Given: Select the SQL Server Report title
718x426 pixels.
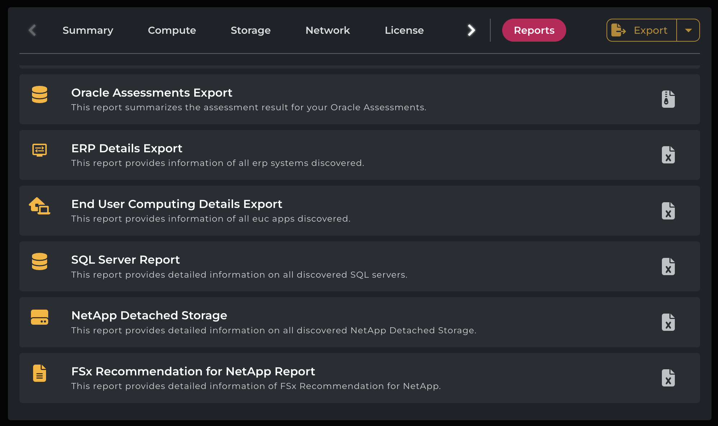Looking at the screenshot, I should (x=126, y=260).
